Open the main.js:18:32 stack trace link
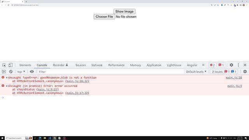This screenshot has height=140, width=249. click(x=77, y=81)
